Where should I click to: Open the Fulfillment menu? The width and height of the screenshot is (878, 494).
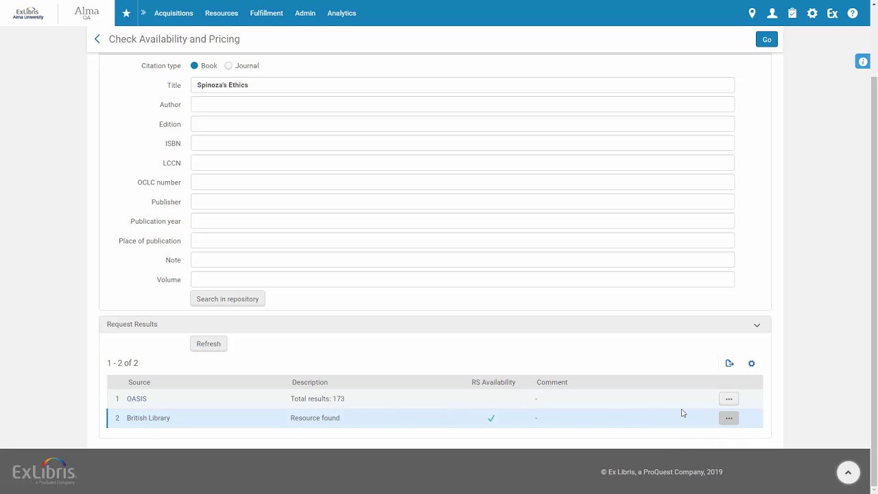click(266, 13)
